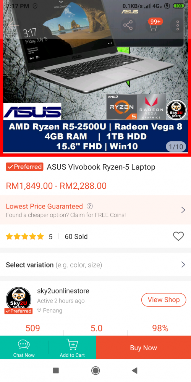The image size is (191, 382).
Task: Tap the Lowest Price Guaranteed help icon
Action: 90,206
